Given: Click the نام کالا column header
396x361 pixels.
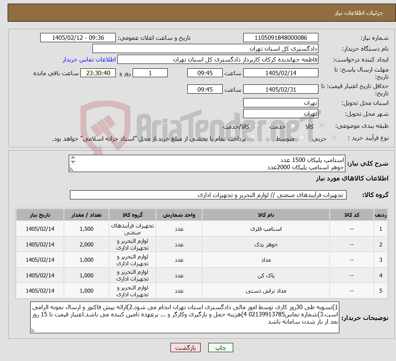Looking at the screenshot, I should [x=266, y=215].
